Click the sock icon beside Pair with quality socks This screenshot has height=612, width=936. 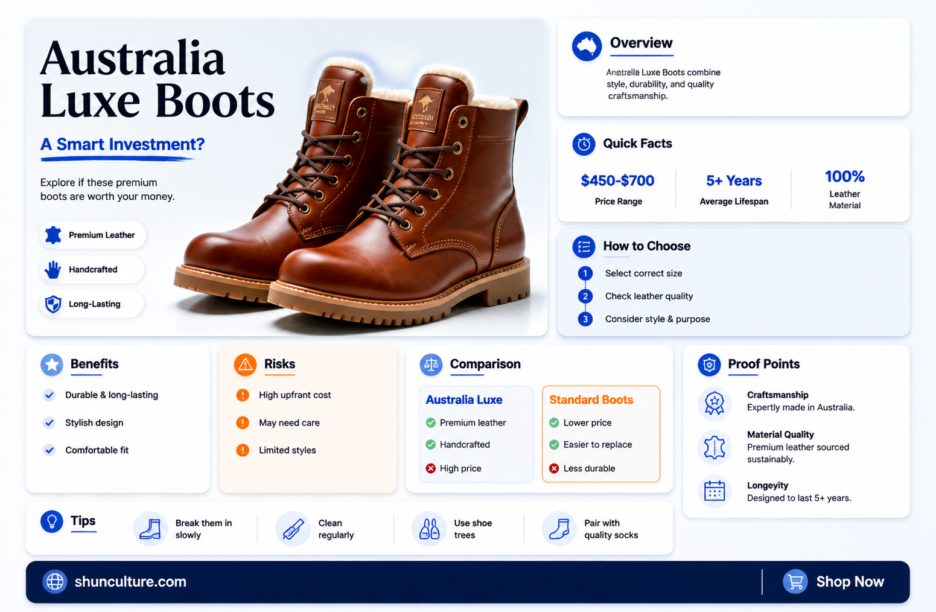click(x=559, y=529)
